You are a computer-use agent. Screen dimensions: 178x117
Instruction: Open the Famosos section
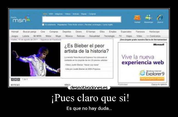pyautogui.click(x=140, y=32)
